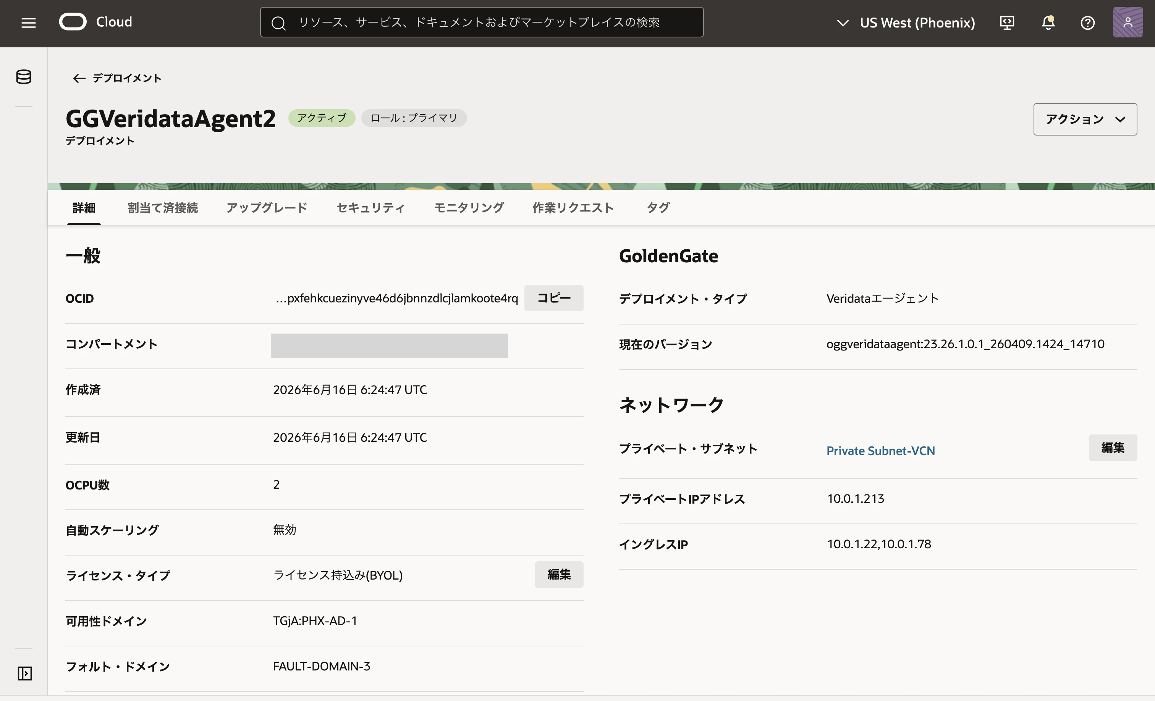
Task: Select the truncated OCID value text
Action: (x=396, y=299)
